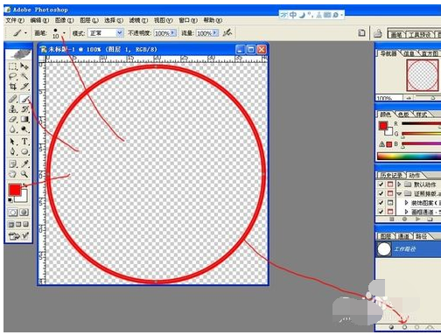Switch to Quick Mask Mode

point(24,213)
